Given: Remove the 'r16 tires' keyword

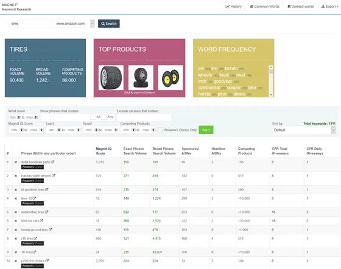Looking at the screenshot, I should click(16, 239).
